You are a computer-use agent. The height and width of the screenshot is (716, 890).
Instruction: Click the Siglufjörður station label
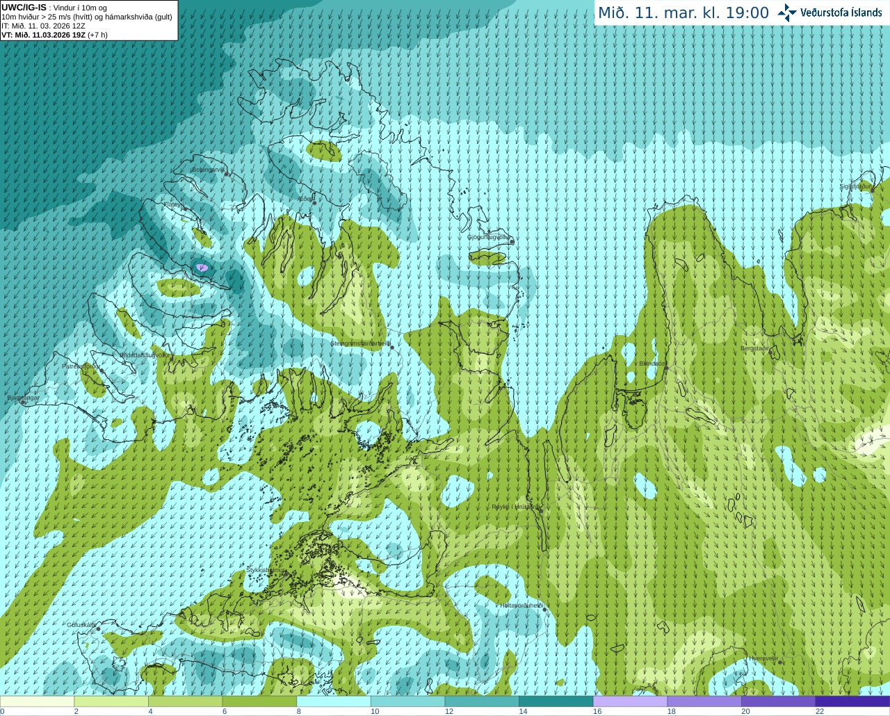[x=855, y=186]
